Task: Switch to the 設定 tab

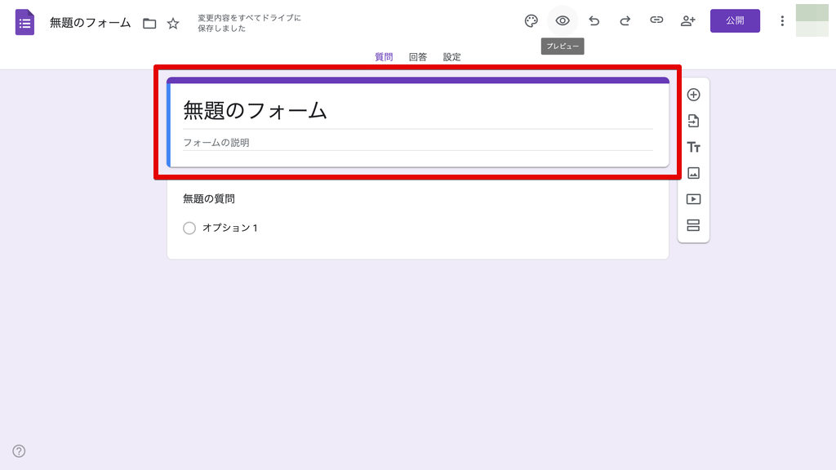Action: (452, 57)
